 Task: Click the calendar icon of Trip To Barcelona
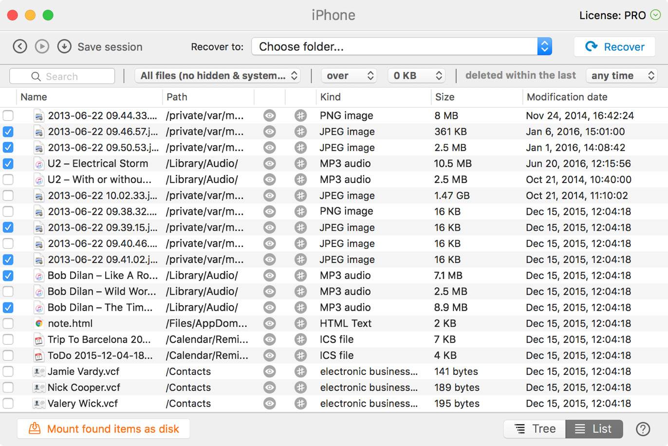[x=39, y=339]
